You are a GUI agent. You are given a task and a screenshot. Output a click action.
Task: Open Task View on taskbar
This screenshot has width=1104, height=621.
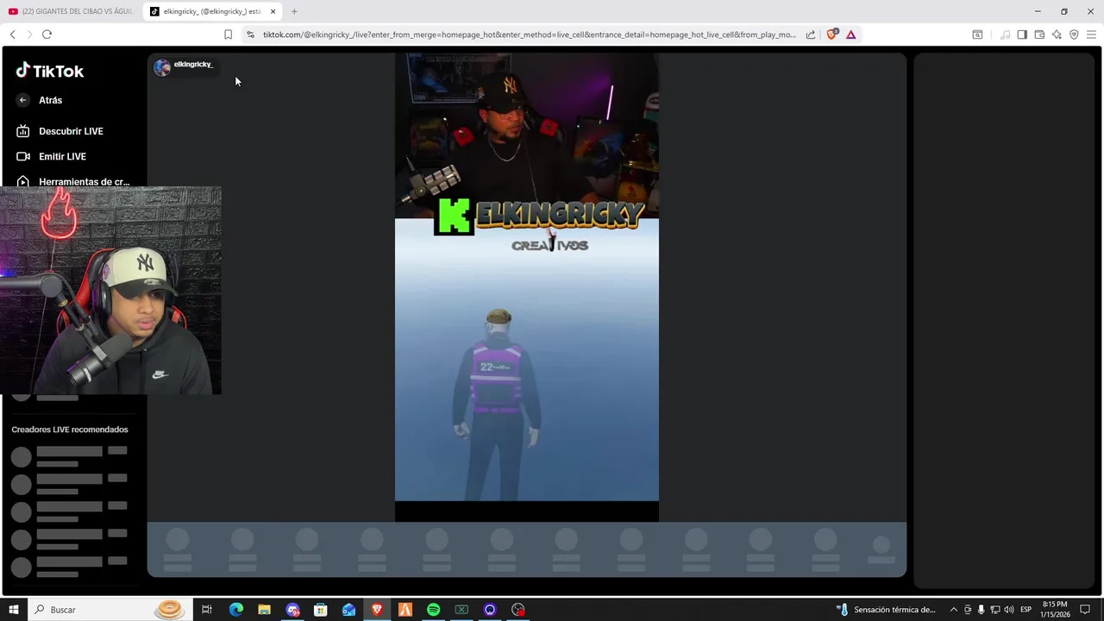click(x=207, y=610)
